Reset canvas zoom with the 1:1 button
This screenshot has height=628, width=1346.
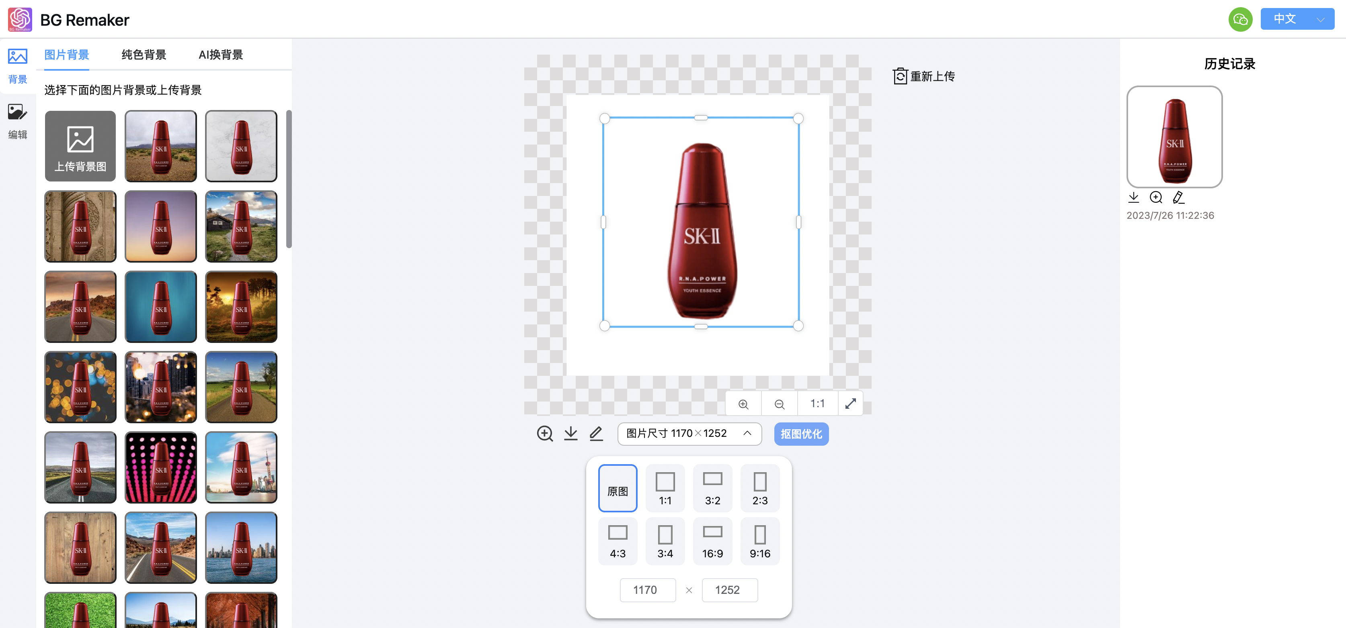point(817,404)
